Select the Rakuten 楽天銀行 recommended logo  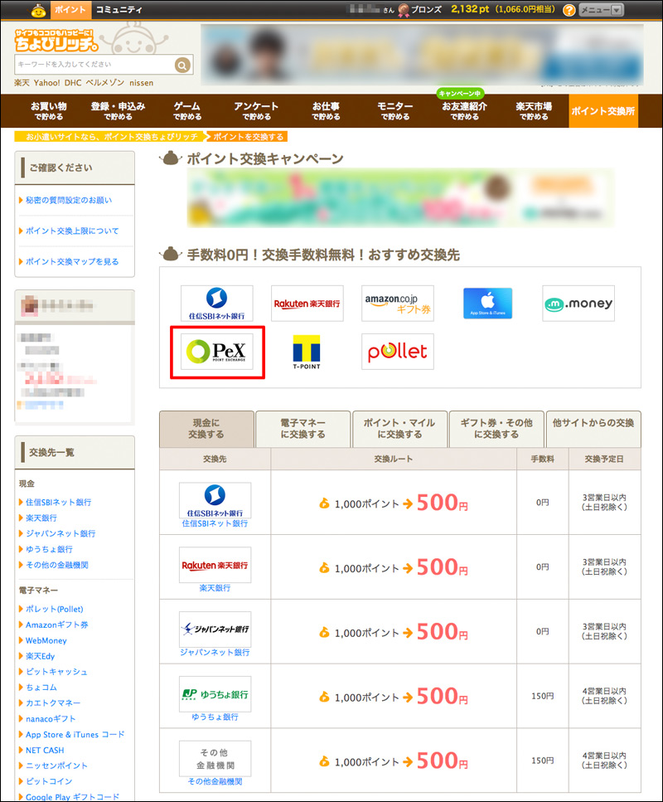pyautogui.click(x=307, y=304)
